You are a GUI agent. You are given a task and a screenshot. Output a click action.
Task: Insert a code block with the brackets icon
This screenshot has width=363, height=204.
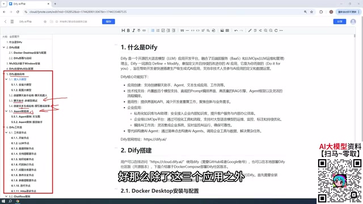coord(198,31)
